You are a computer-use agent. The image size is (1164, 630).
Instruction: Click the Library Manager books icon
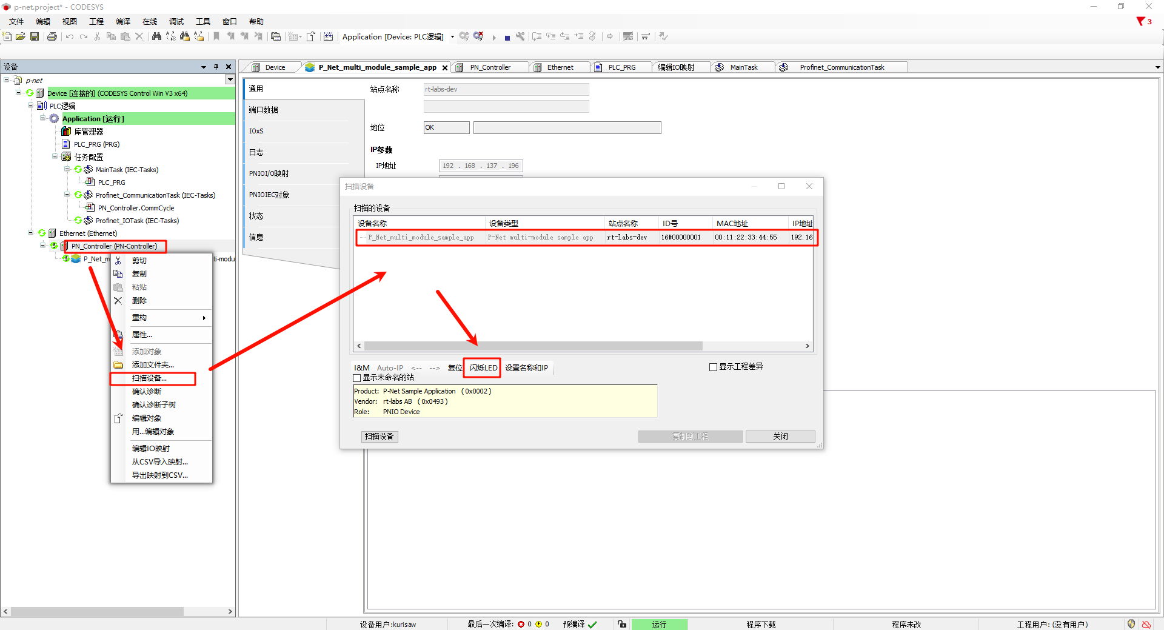click(66, 132)
